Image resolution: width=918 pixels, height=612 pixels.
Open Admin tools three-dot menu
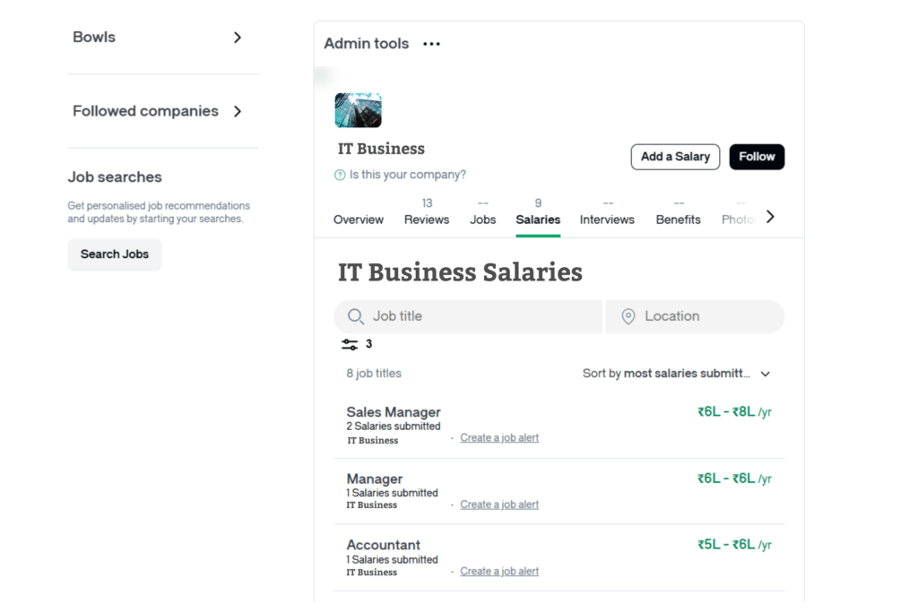(431, 44)
